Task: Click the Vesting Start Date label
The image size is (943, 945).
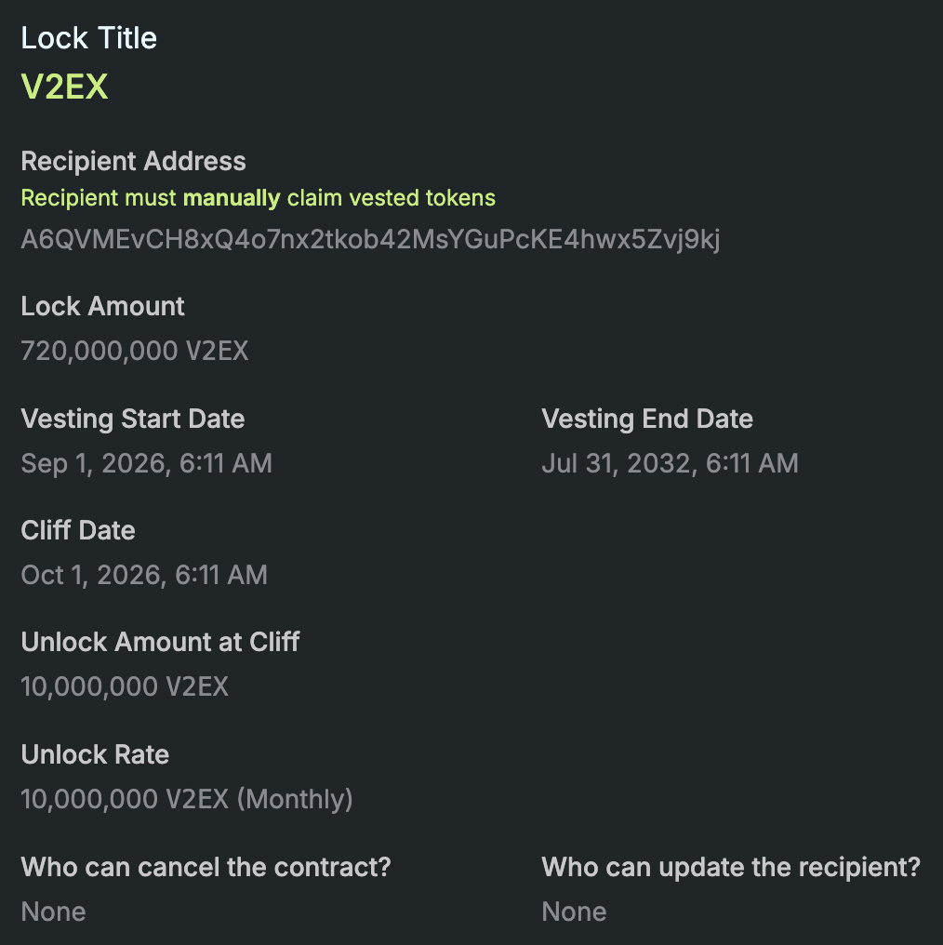Action: point(132,419)
